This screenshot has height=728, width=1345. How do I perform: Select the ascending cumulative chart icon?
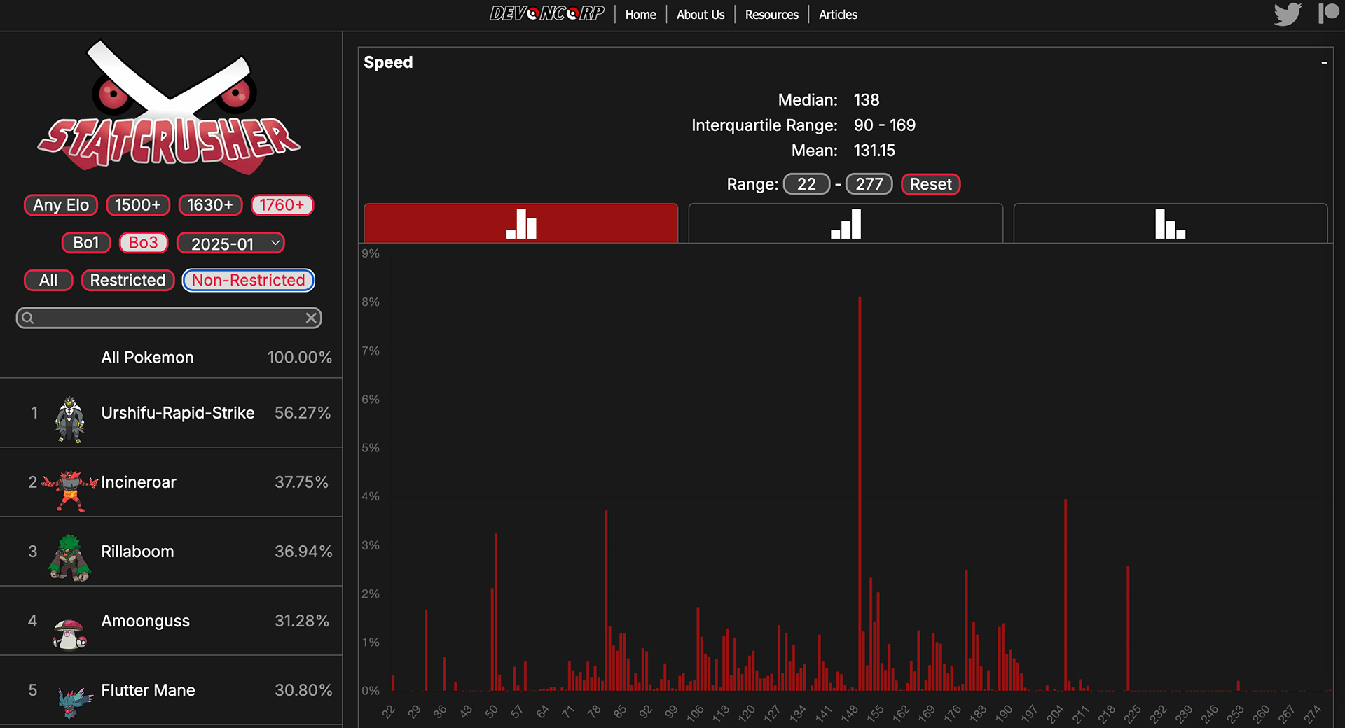(846, 223)
